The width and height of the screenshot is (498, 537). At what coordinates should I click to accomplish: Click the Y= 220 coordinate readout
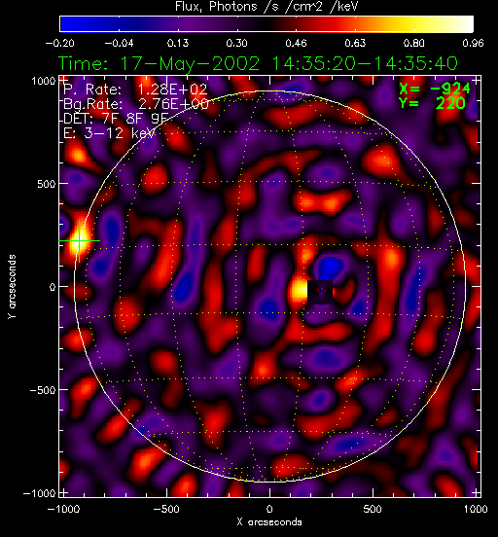coord(432,103)
